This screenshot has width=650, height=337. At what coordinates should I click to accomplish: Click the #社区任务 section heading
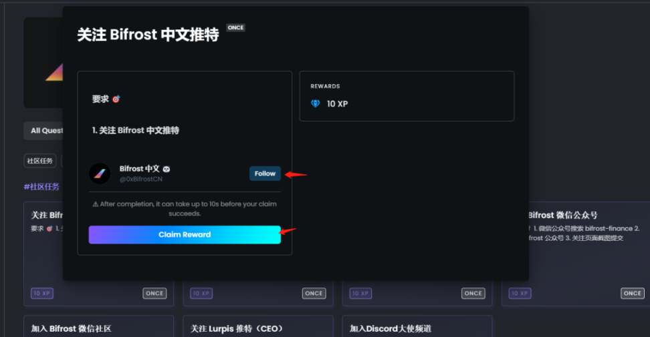pyautogui.click(x=41, y=187)
